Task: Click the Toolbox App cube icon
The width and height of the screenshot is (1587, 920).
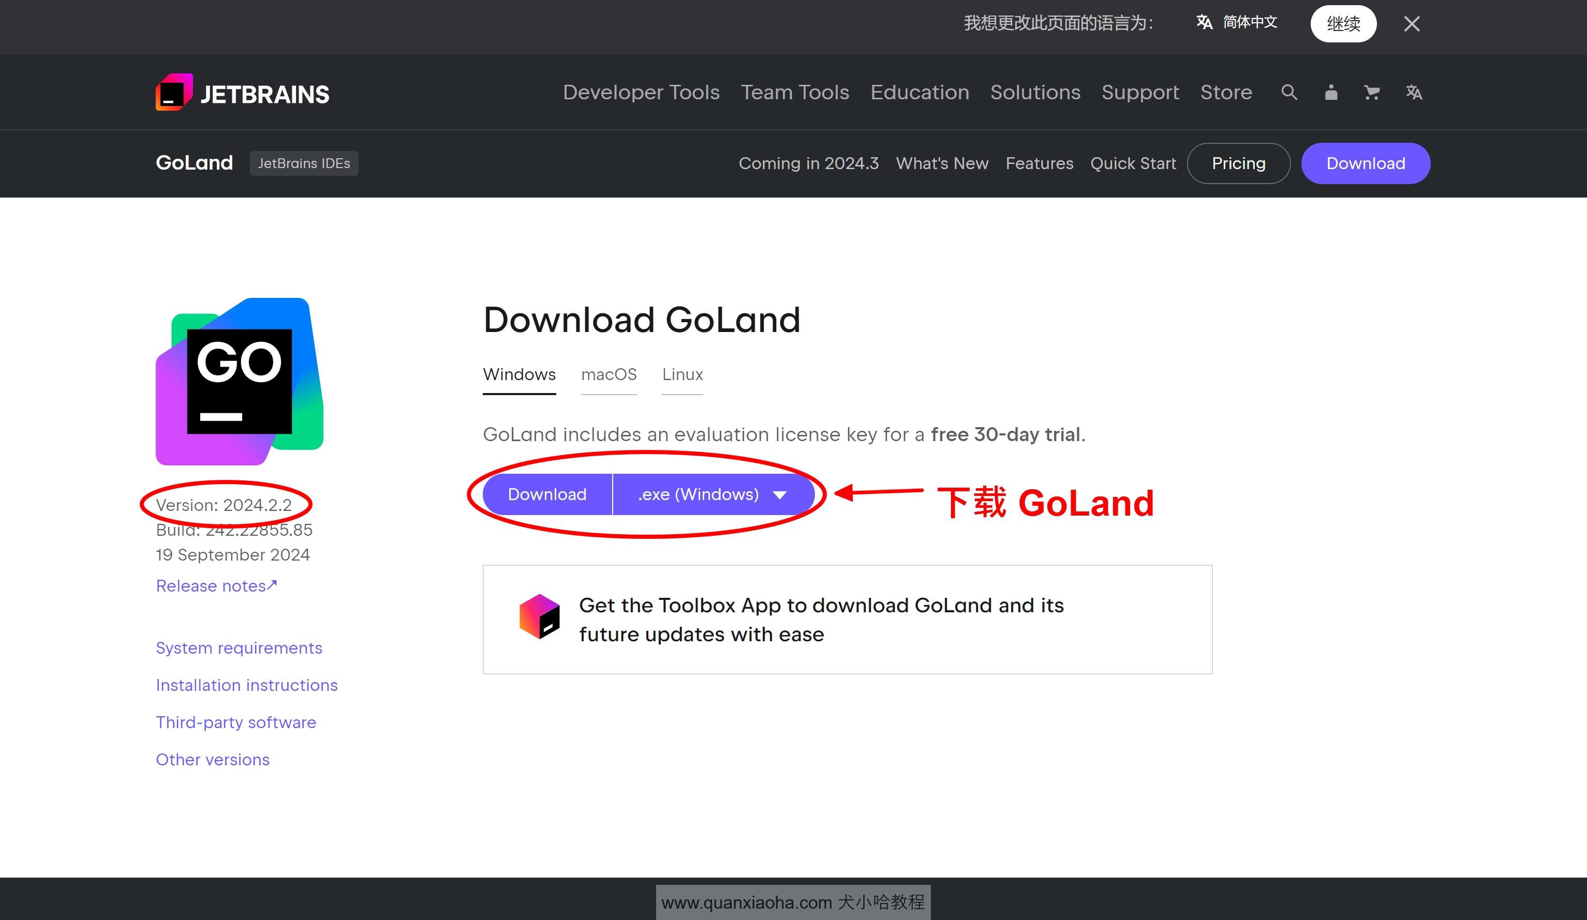Action: 539,616
